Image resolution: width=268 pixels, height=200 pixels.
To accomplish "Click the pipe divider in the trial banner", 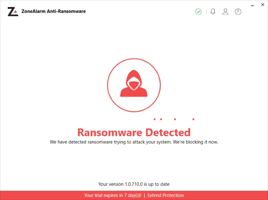I will (144, 195).
